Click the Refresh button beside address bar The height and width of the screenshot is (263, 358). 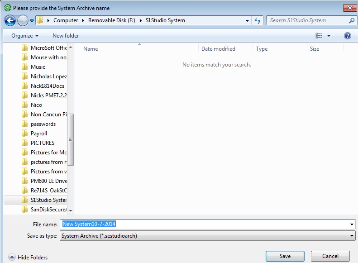point(258,20)
